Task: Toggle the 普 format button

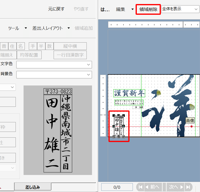Action: 4,46
